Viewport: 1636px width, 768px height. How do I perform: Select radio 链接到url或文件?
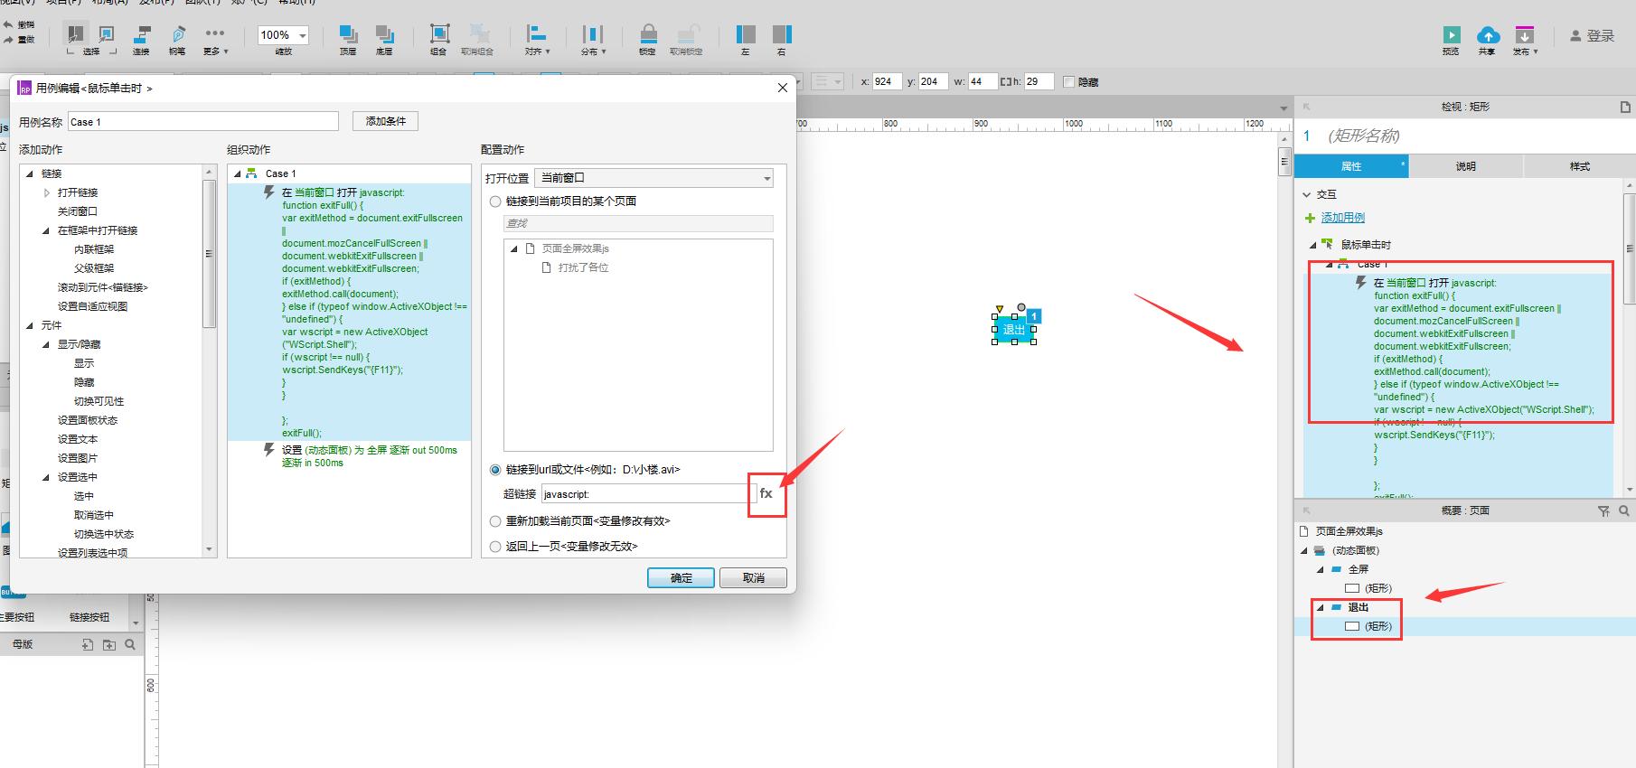[x=495, y=470]
